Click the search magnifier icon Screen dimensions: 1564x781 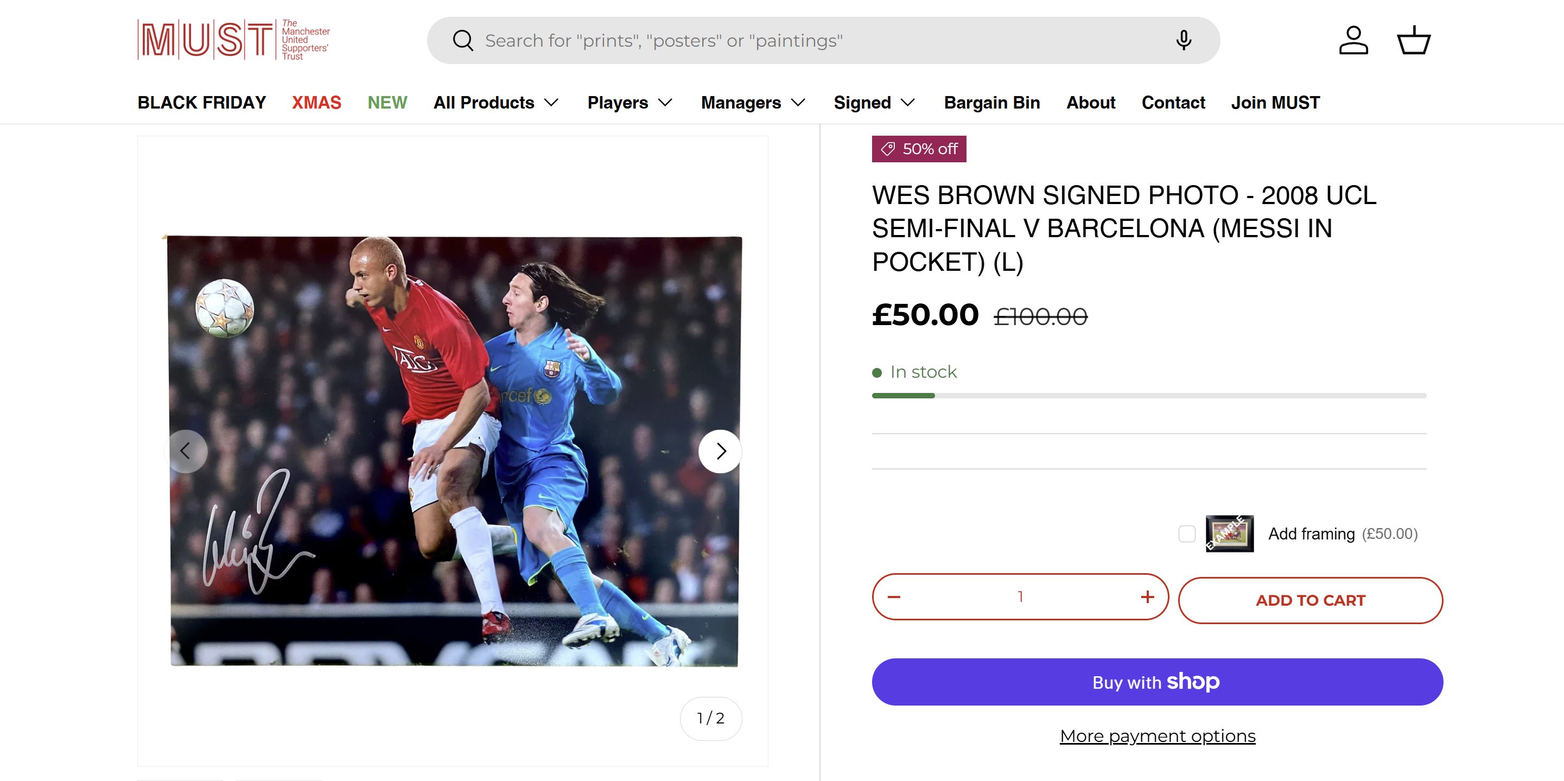(x=463, y=41)
